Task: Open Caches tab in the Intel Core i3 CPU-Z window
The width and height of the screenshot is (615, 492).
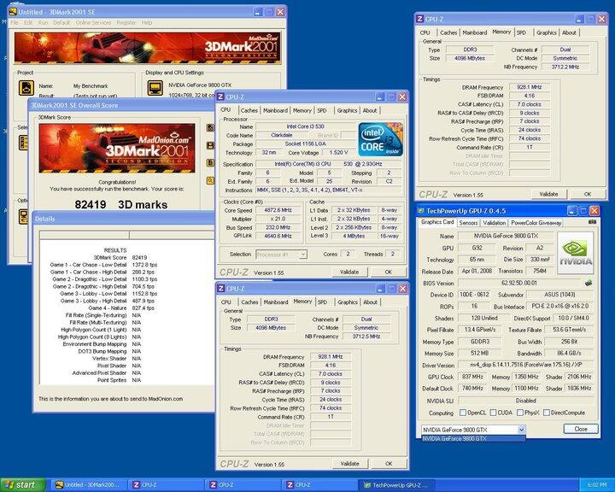Action: click(x=249, y=111)
